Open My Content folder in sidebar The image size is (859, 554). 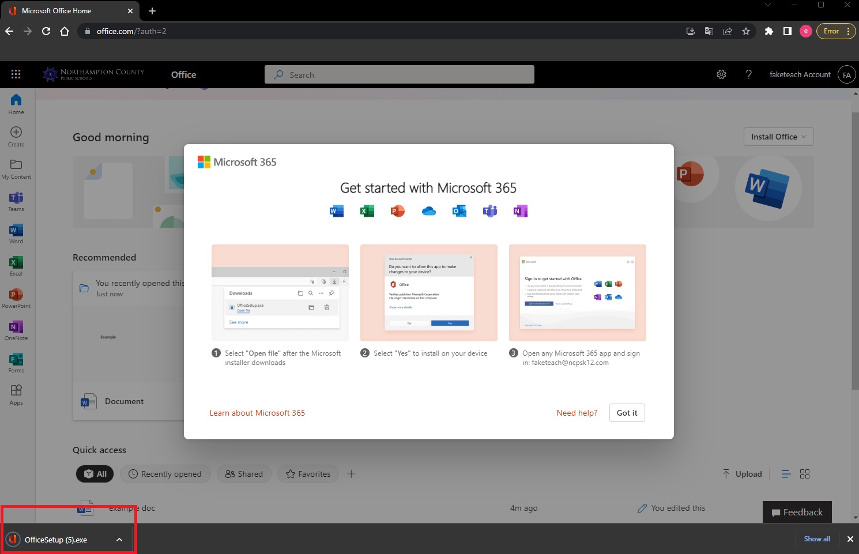tap(16, 169)
